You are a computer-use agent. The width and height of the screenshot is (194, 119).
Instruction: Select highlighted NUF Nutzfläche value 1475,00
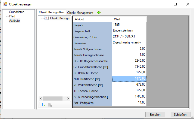click(x=129, y=79)
